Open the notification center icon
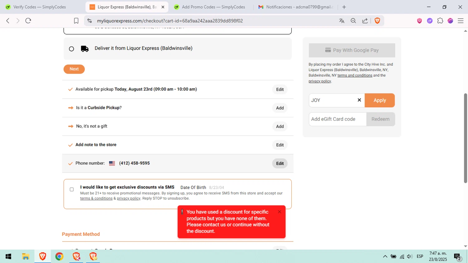The width and height of the screenshot is (468, 263). (x=458, y=256)
